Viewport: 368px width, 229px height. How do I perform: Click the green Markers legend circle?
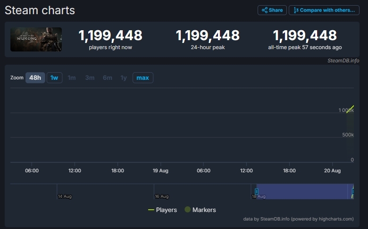[x=187, y=210]
